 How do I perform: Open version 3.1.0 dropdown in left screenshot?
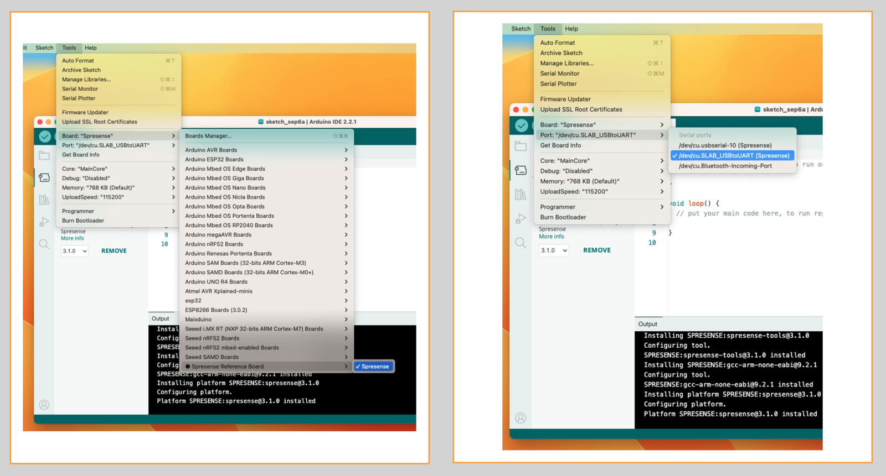(75, 251)
